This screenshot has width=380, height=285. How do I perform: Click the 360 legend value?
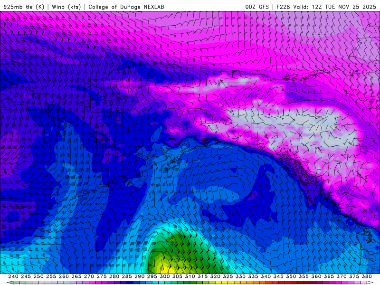(316, 276)
